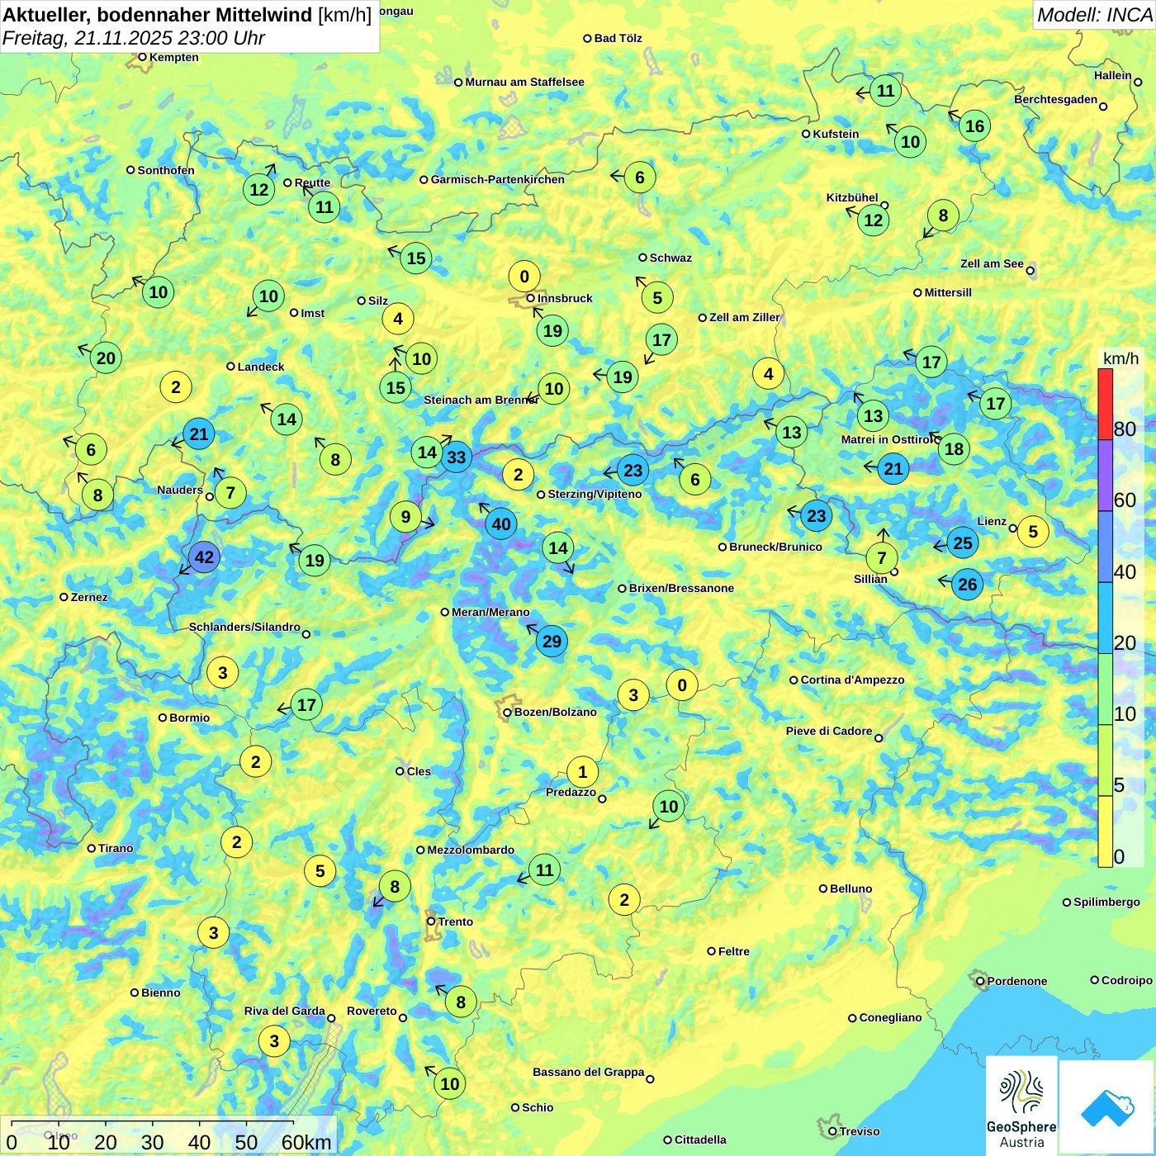This screenshot has height=1156, width=1156.
Task: Select the 21 km/h station near Matrei in Osttirol
Action: click(x=893, y=469)
